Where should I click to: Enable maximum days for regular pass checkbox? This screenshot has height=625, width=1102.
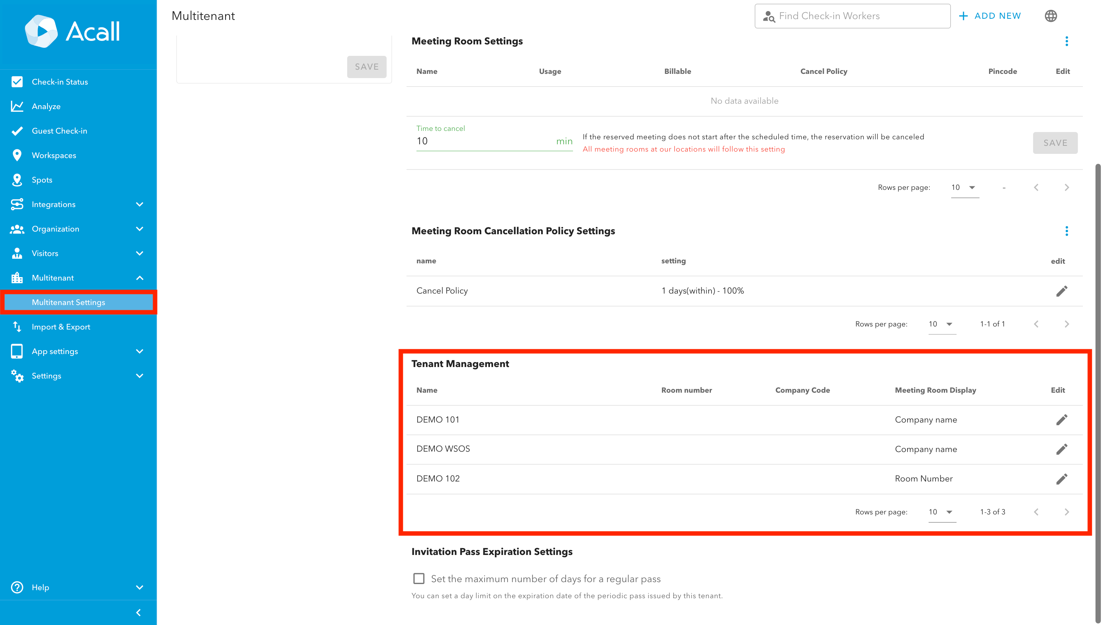point(419,579)
